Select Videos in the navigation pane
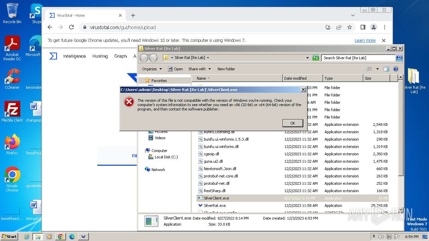Screen dimensions: 429x241 click(157, 138)
